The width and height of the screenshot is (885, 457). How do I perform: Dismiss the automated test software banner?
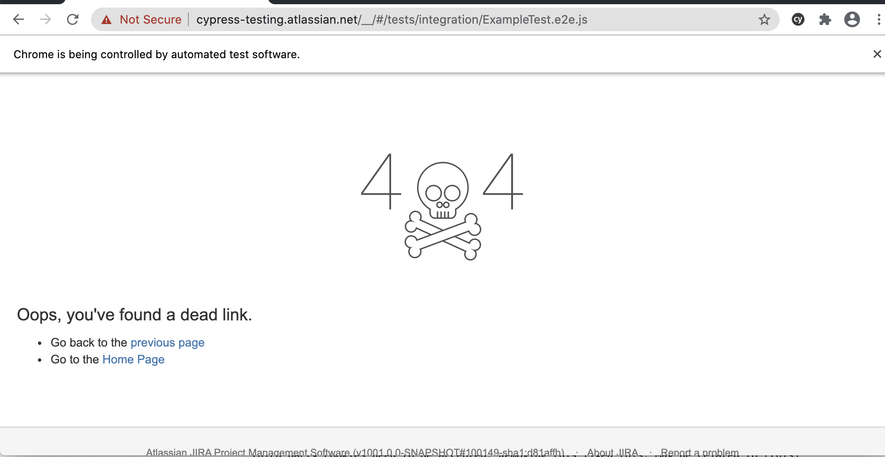pos(877,54)
